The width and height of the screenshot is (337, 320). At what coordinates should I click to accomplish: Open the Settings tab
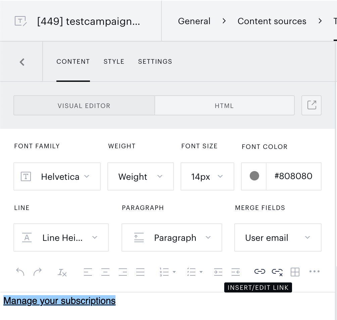coord(155,62)
